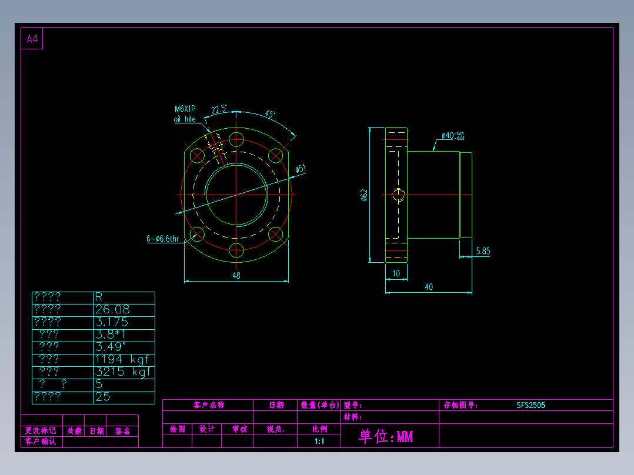Click the ø51 diameter dimension
The image size is (634, 475).
[301, 169]
